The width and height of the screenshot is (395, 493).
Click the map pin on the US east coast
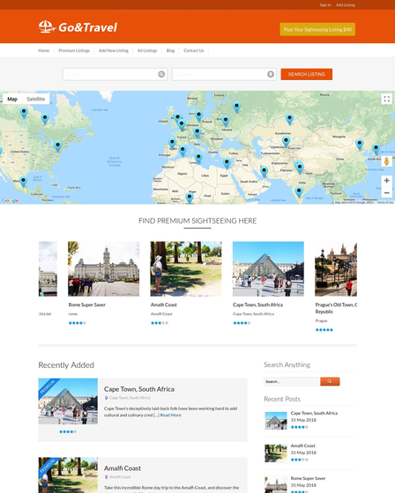(x=57, y=146)
